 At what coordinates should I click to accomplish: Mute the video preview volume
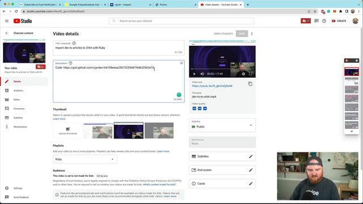pyautogui.click(x=202, y=74)
